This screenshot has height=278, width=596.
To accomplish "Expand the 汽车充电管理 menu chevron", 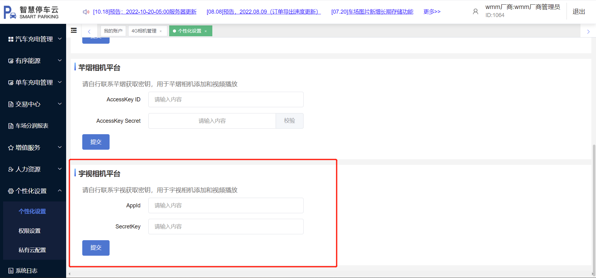I will click(x=60, y=39).
